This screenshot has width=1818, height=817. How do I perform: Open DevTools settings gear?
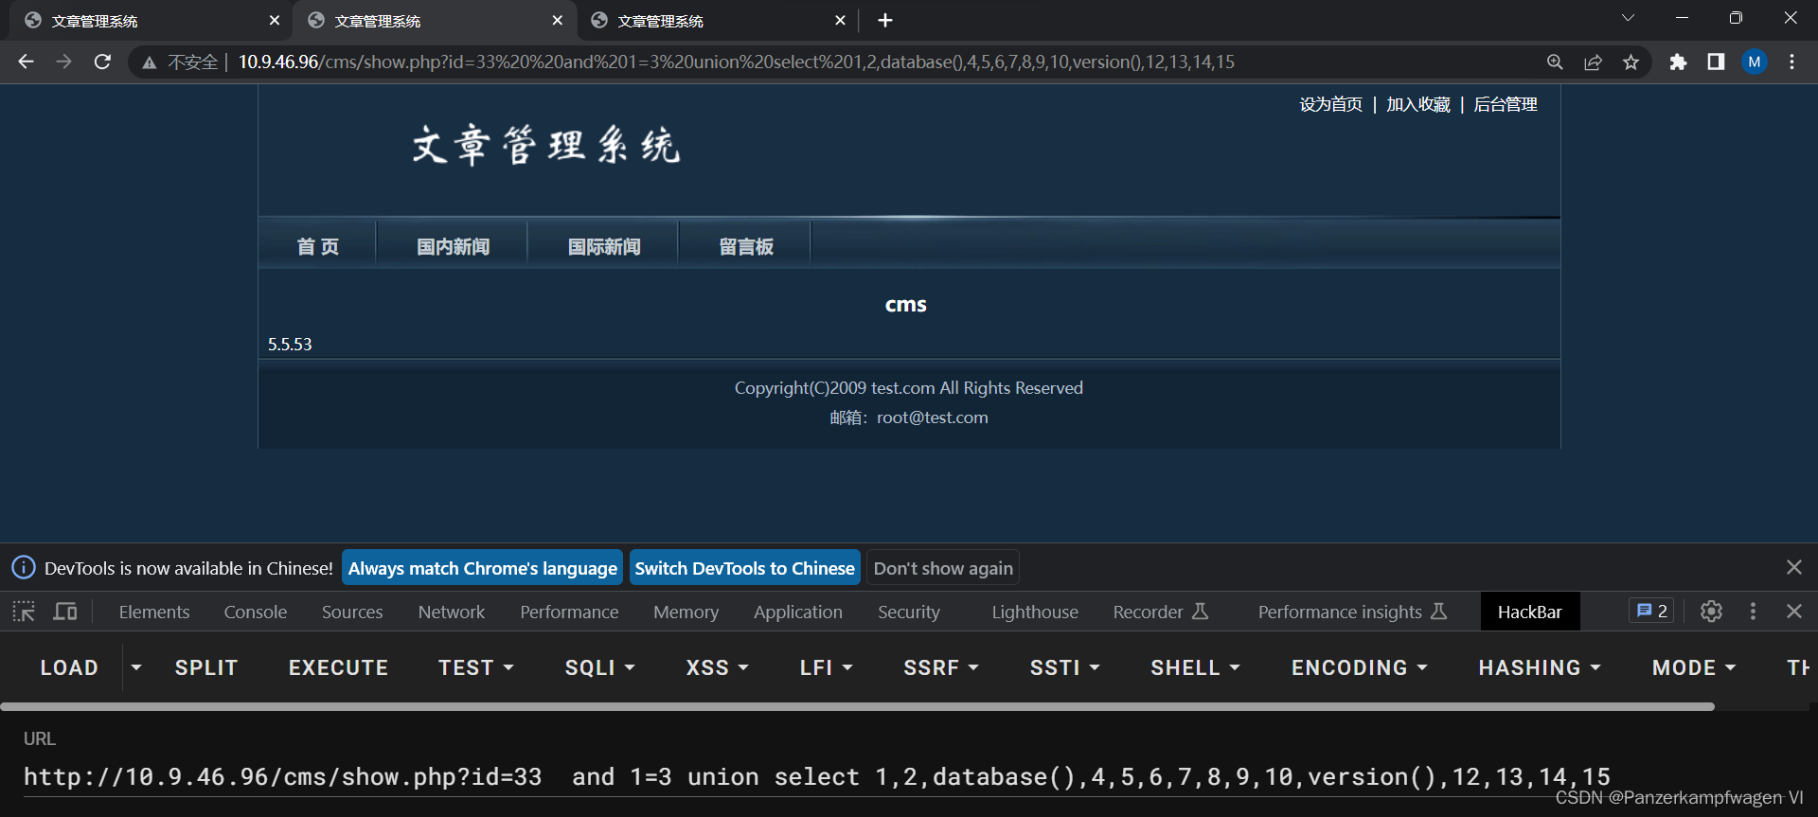coord(1711,612)
